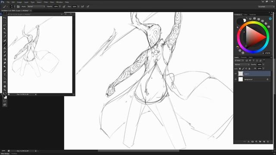The image size is (276, 155).
Task: Toggle lock image pixels brush icon
Action: click(x=243, y=68)
